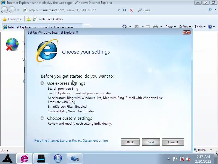Image resolution: width=218 pixels, height=164 pixels.
Task: Click the Action Center flag icon
Action: pos(175,159)
